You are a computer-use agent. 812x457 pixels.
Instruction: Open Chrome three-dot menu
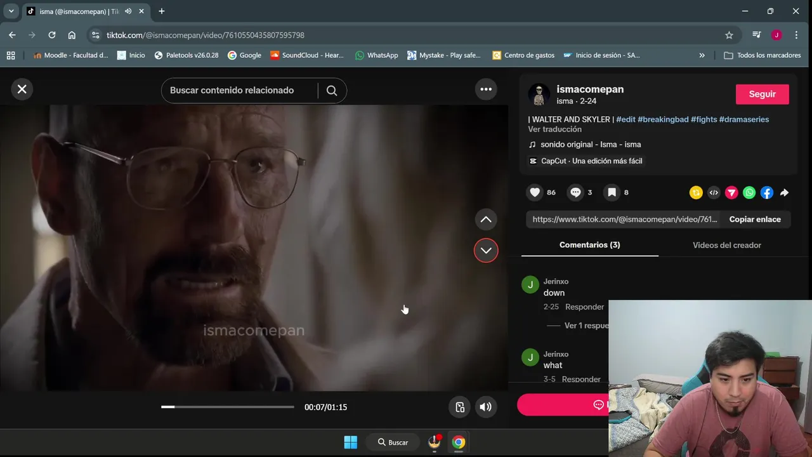pos(797,35)
